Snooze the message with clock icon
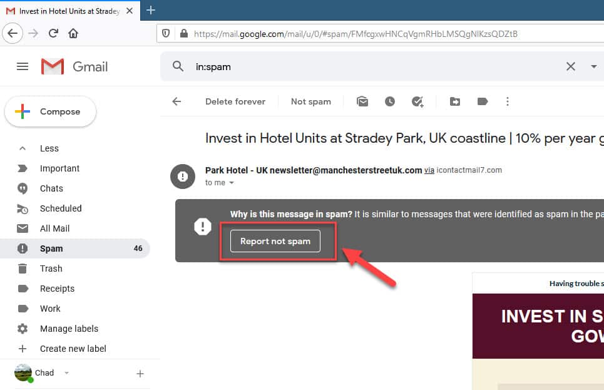604x390 pixels. click(390, 101)
